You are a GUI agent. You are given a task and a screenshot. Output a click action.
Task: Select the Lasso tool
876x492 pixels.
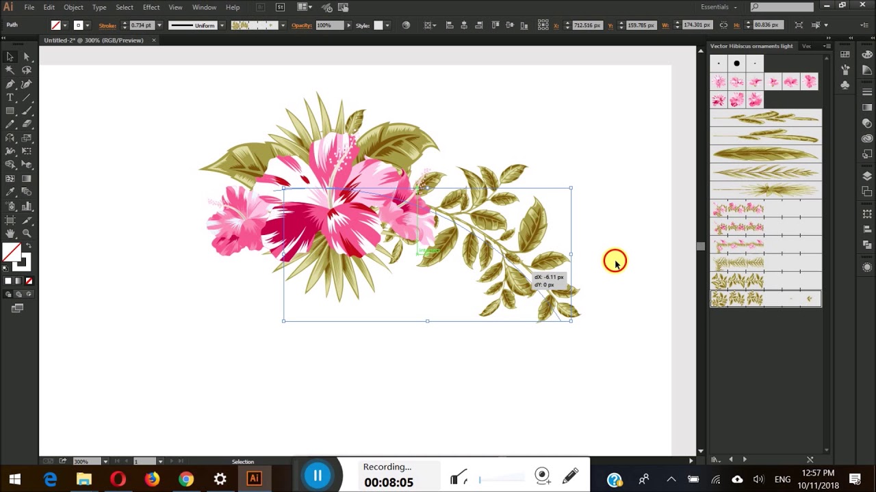pos(27,70)
